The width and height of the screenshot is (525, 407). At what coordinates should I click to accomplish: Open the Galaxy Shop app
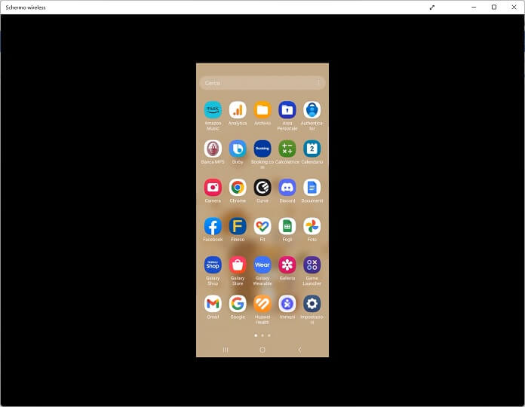click(x=213, y=265)
